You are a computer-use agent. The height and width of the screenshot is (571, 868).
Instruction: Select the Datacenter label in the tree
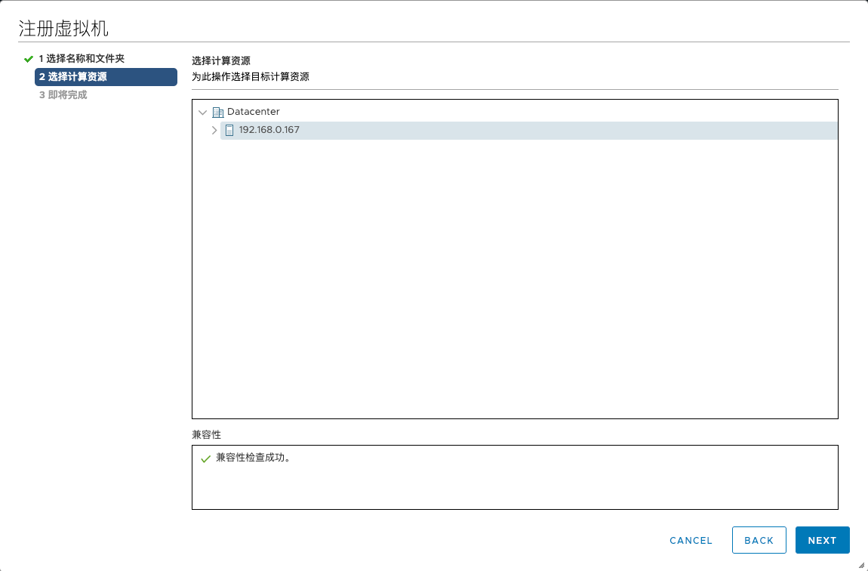(x=253, y=112)
